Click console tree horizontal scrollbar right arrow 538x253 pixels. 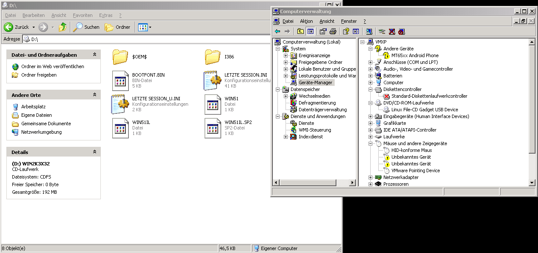point(352,182)
